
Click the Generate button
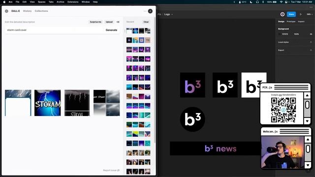111,30
